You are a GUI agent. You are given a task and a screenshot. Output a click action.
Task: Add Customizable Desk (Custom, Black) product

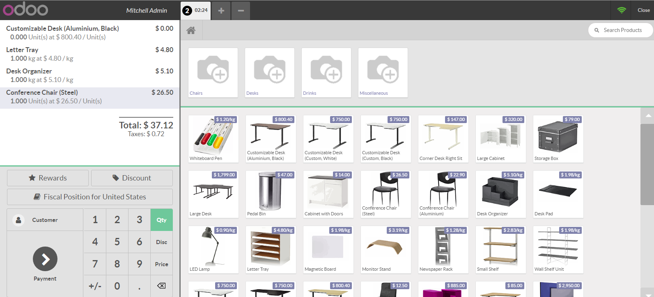[x=386, y=139]
